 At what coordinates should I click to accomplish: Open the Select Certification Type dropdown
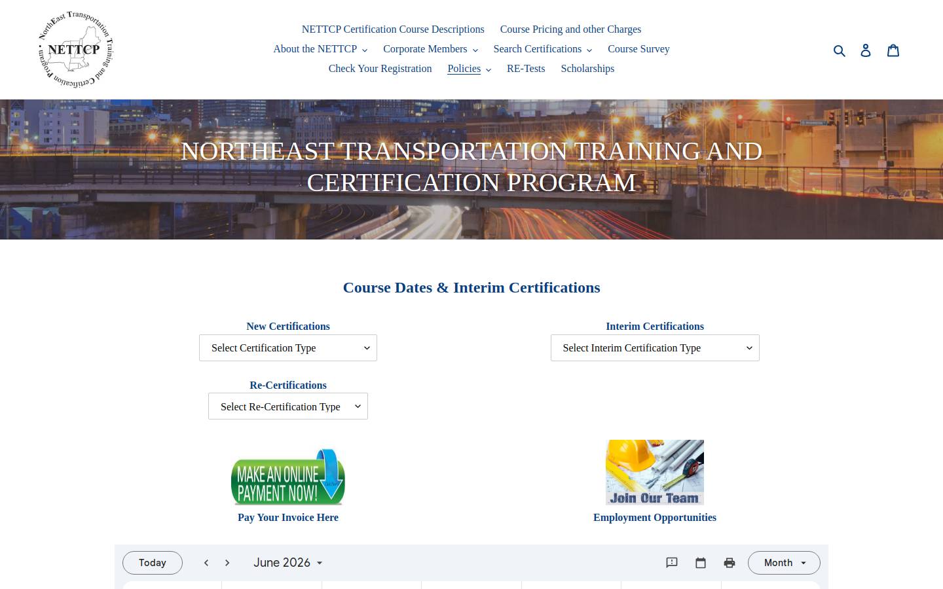coord(288,348)
